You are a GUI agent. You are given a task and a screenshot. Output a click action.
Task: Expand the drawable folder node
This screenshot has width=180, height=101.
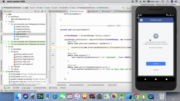9,49
